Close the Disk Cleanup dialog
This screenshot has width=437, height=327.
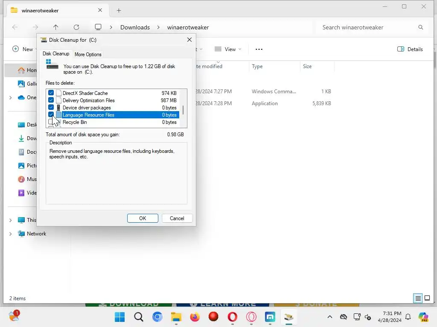tap(189, 40)
